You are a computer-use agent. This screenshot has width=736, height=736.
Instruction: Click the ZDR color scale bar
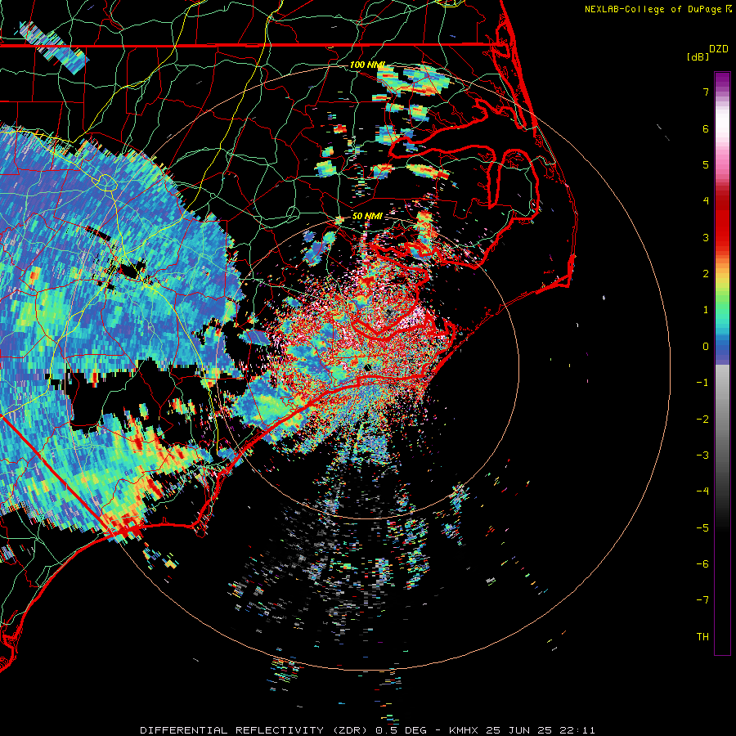[x=722, y=363]
